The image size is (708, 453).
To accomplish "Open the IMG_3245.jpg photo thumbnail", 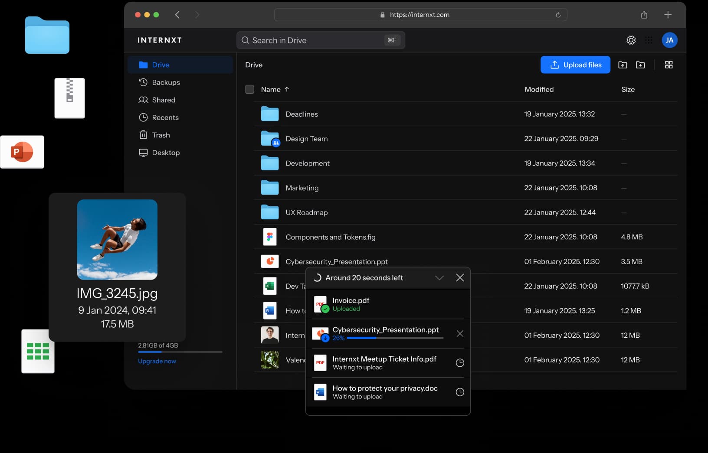I will pos(117,240).
